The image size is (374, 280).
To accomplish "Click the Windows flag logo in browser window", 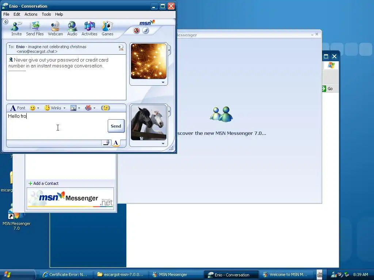I will pos(331,65).
